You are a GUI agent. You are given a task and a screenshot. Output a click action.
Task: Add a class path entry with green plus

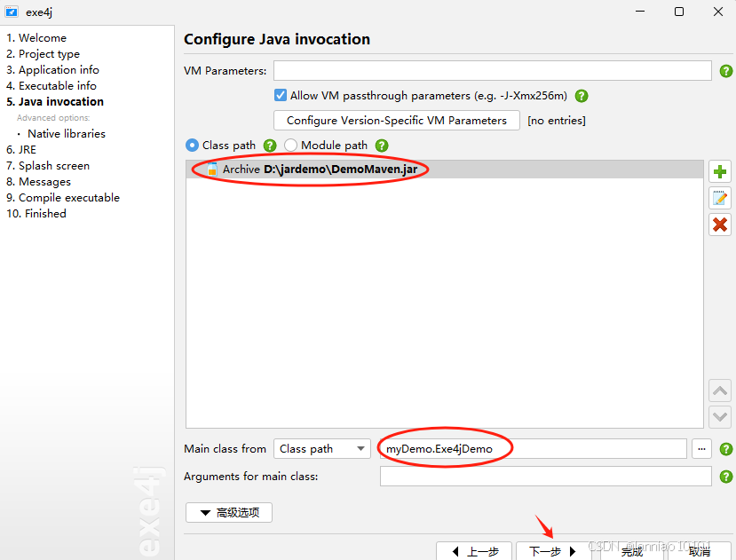pos(719,172)
